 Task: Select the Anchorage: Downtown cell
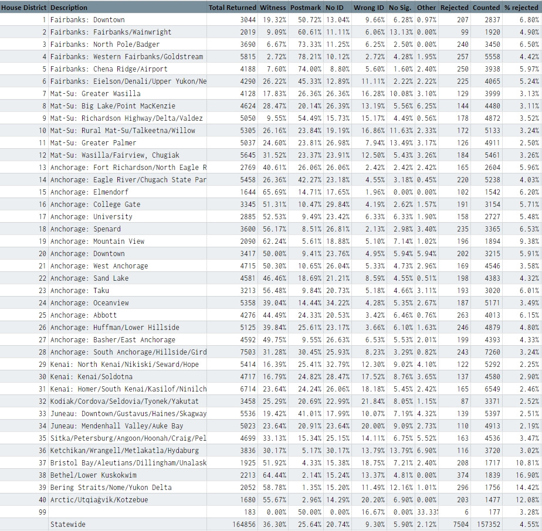127,254
